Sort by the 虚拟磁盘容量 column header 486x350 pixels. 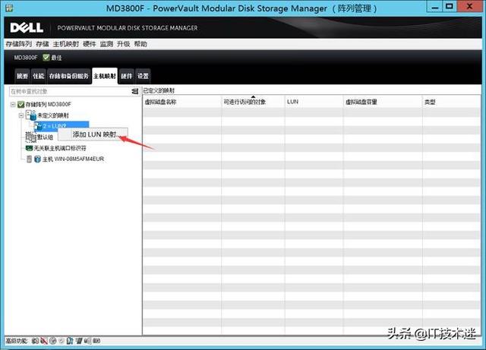point(383,102)
